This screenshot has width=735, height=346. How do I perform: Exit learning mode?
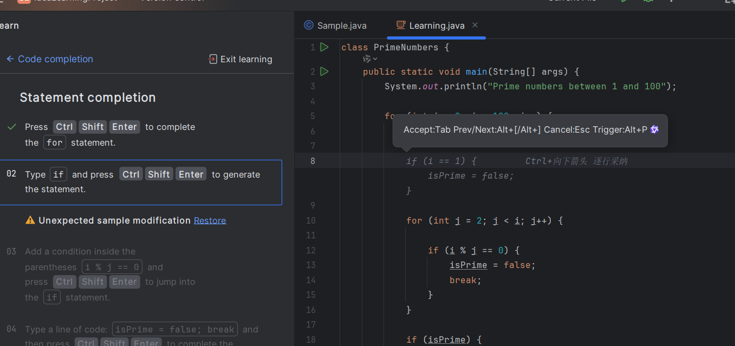240,59
